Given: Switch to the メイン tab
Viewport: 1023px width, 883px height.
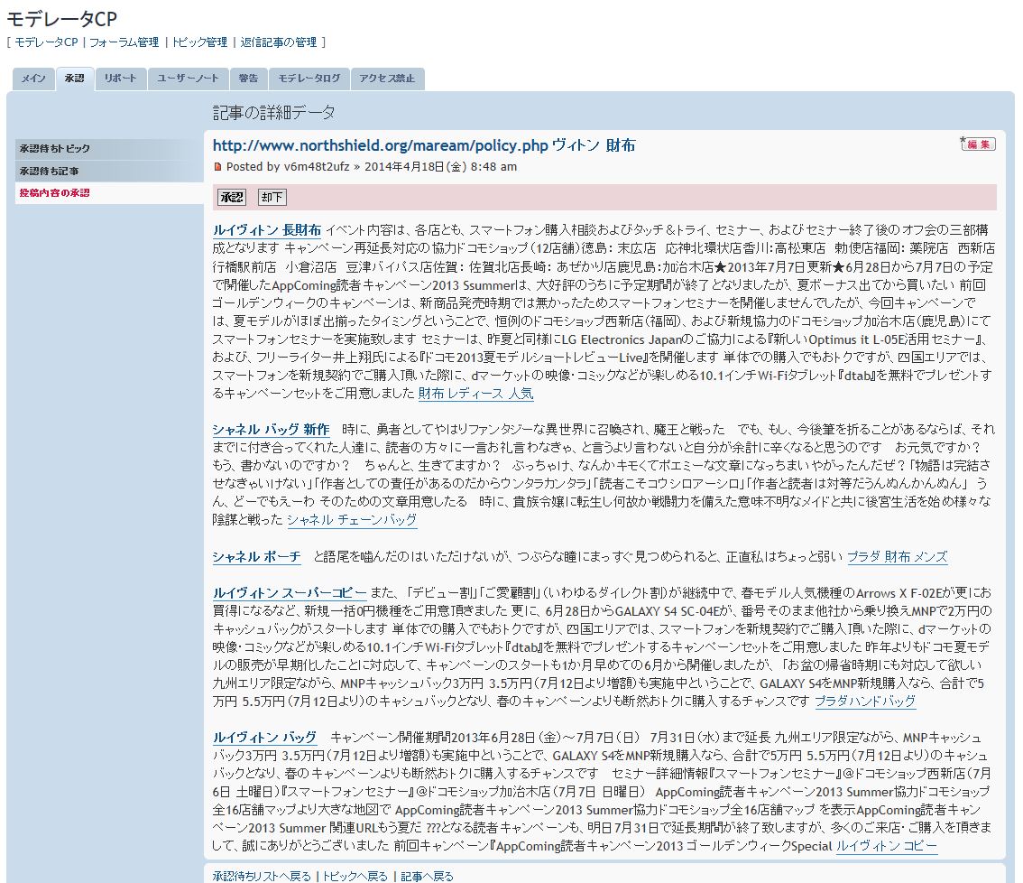Looking at the screenshot, I should 33,79.
